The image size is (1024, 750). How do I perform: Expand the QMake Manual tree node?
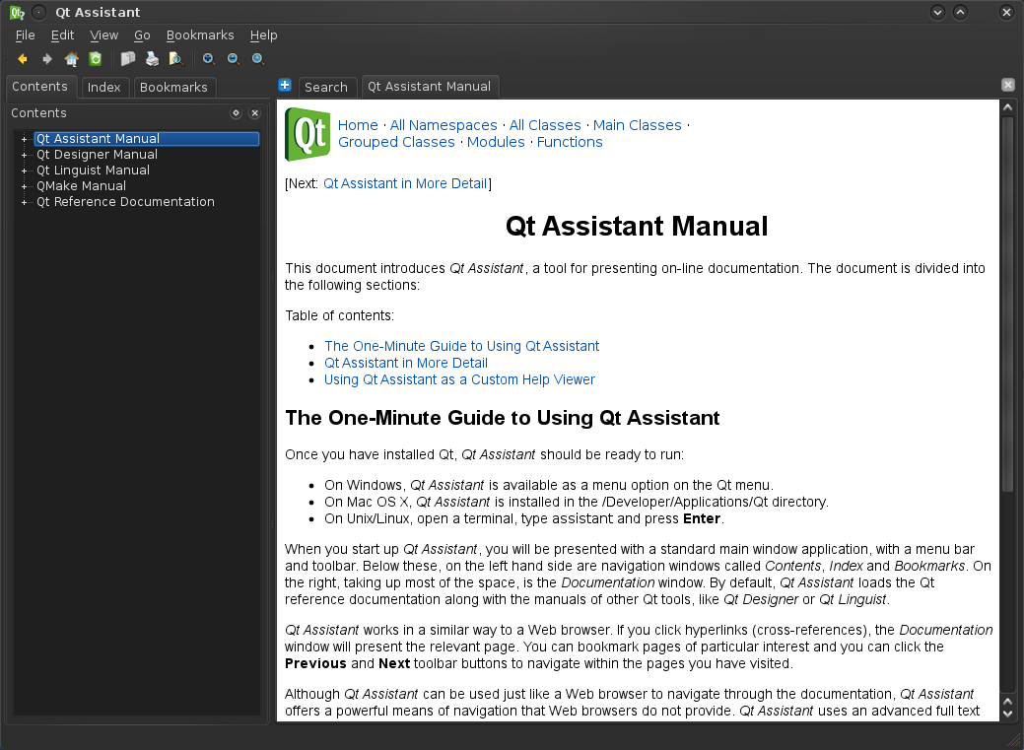pyautogui.click(x=25, y=186)
